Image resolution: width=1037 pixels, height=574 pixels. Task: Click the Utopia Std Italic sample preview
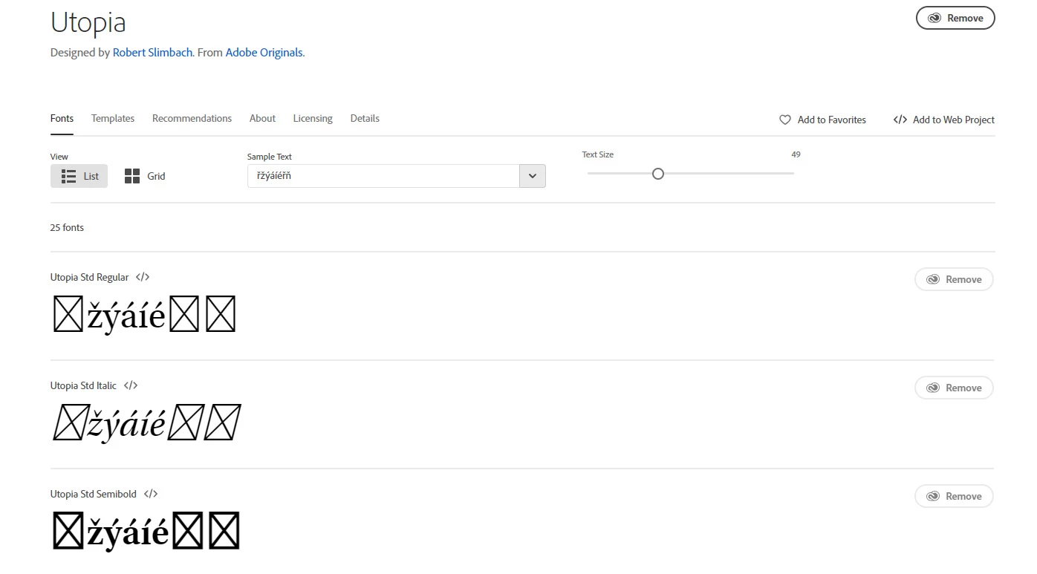pos(146,423)
